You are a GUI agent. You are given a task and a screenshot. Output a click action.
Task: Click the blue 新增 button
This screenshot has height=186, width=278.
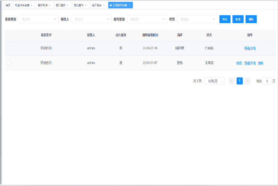pos(238,19)
